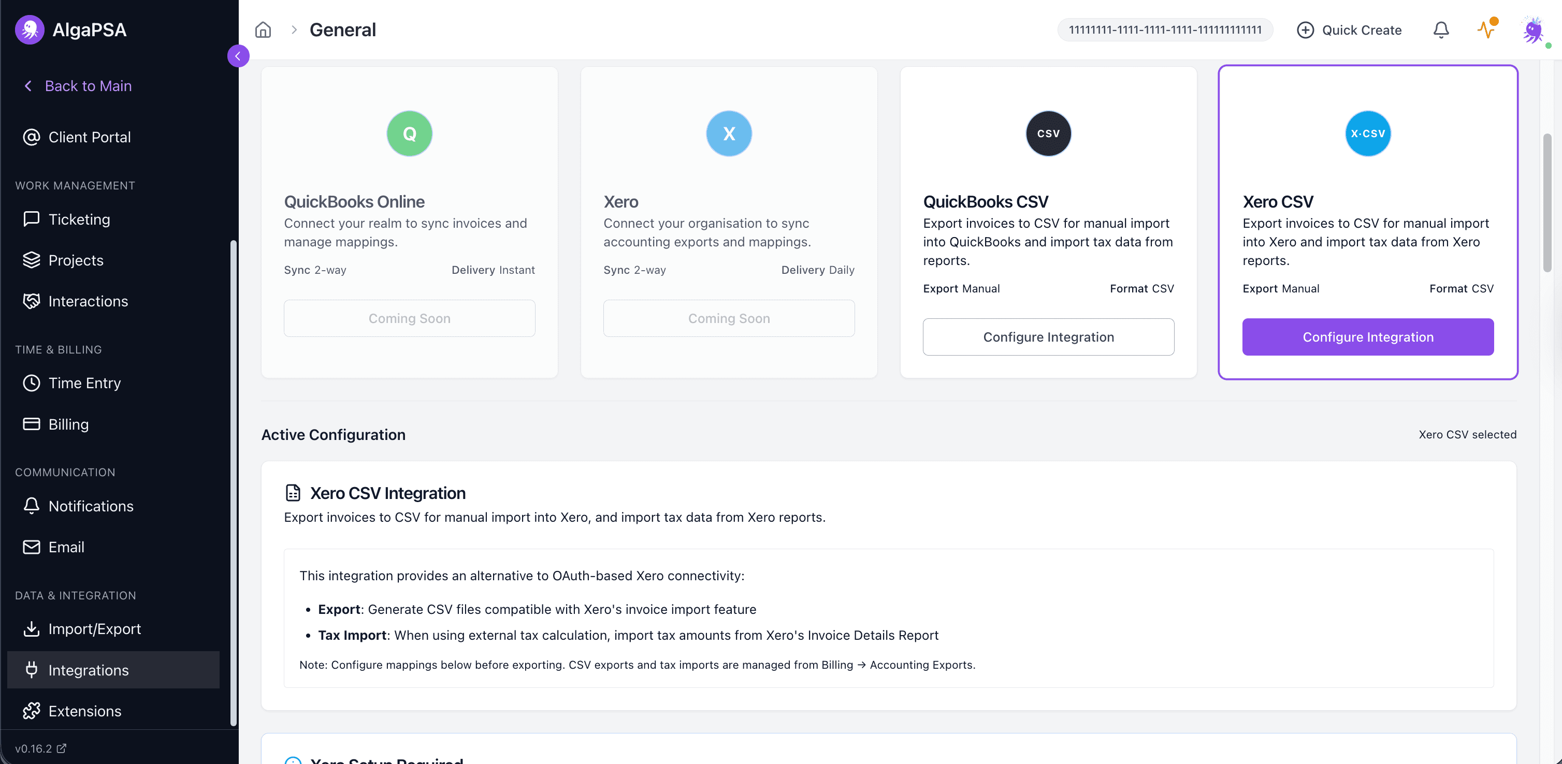
Task: Open Time Entry settings
Action: click(x=84, y=383)
